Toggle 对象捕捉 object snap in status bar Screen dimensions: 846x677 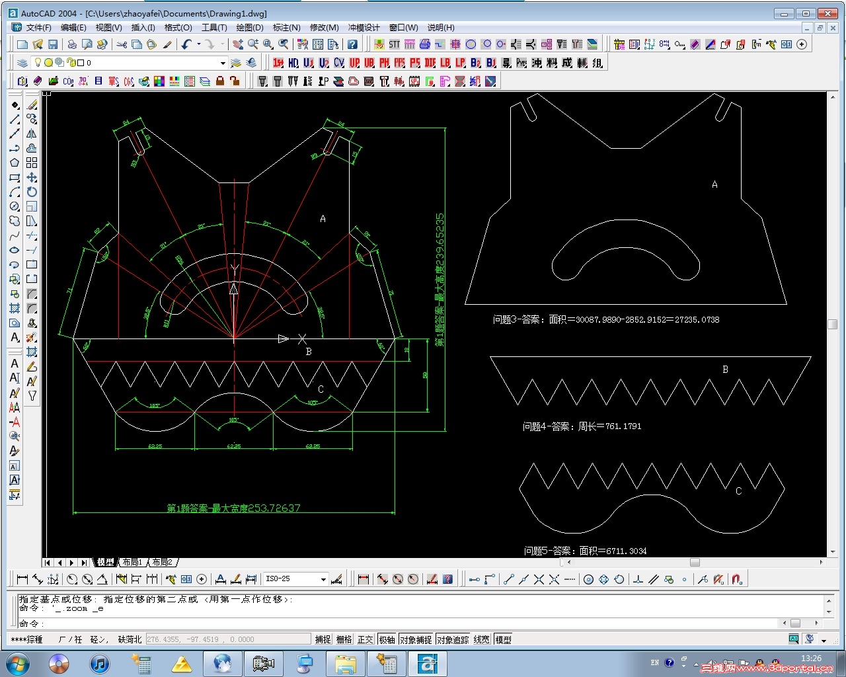(x=416, y=639)
